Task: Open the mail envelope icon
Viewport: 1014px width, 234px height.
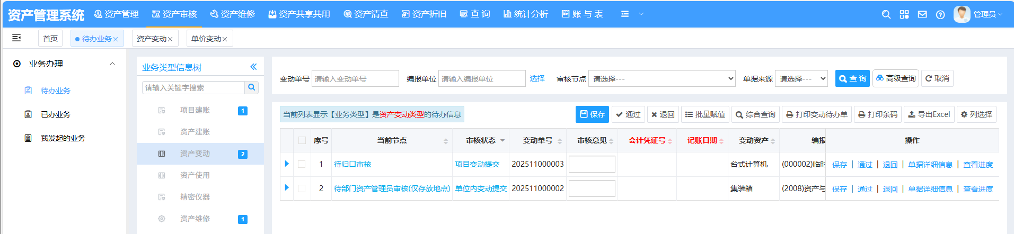Action: click(922, 14)
